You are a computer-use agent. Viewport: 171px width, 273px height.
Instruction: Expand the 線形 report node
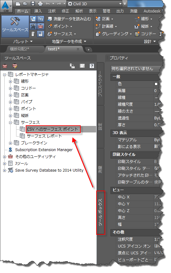[x=11, y=81]
